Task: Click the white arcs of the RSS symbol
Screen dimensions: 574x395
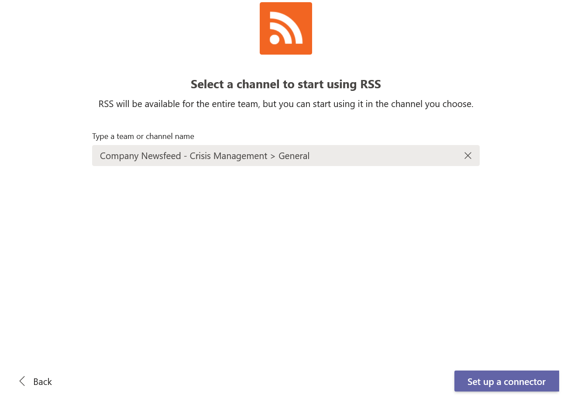Action: (288, 27)
